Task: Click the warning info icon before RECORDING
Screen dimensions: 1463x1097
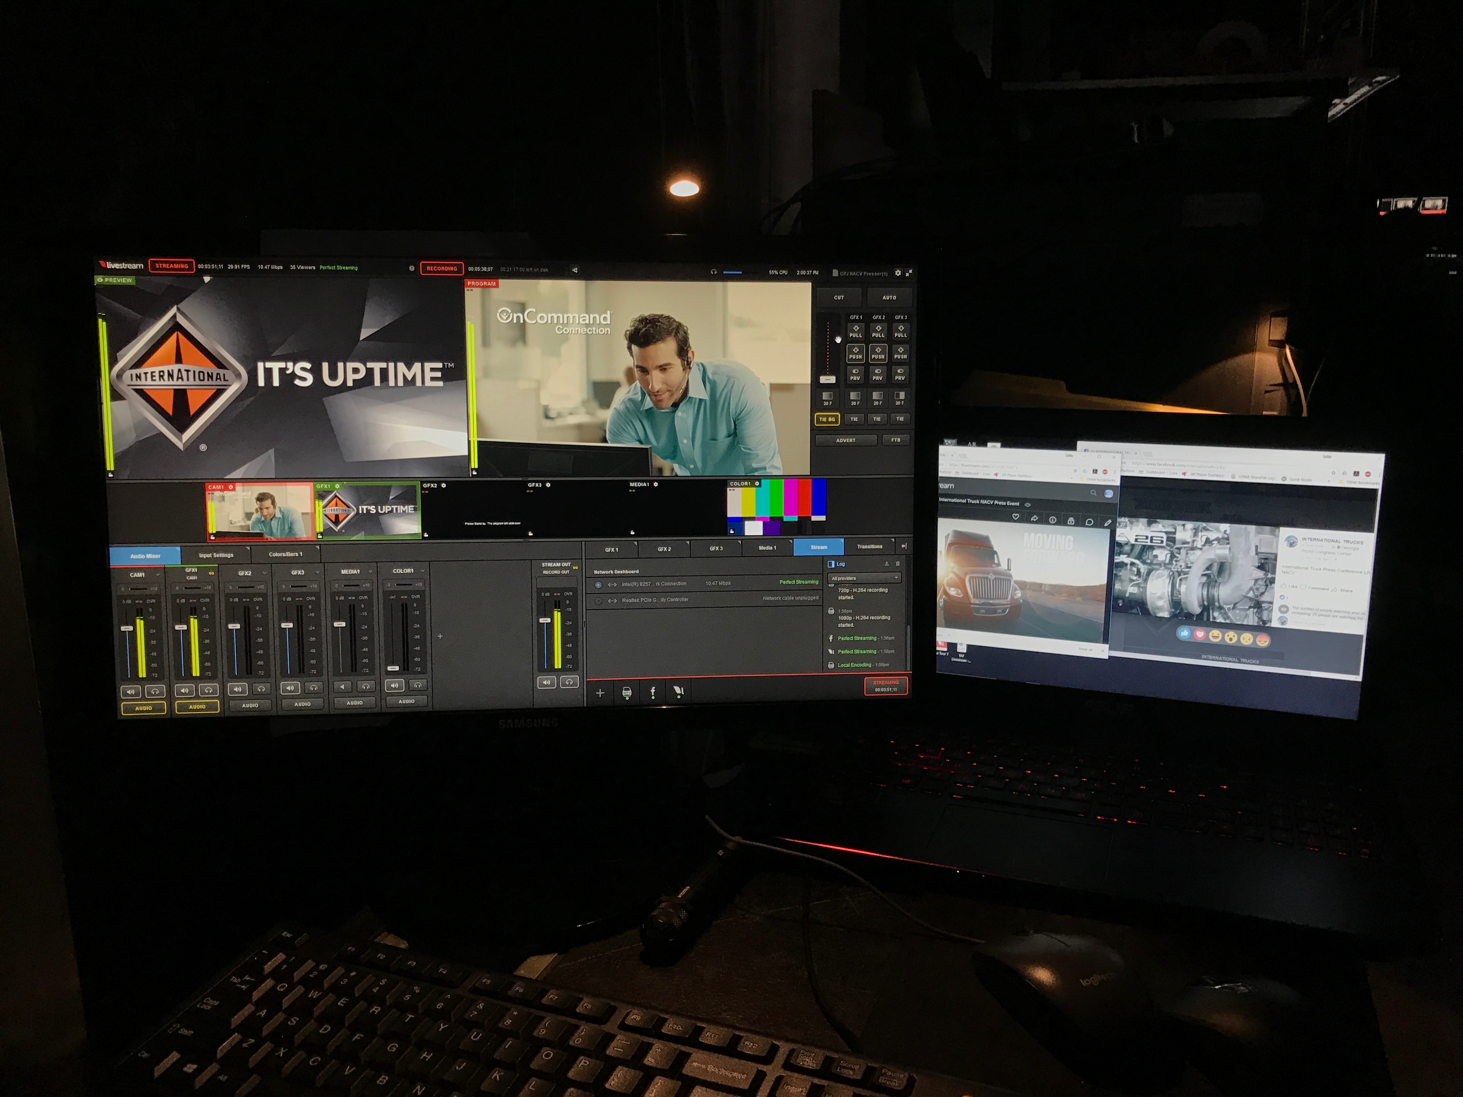Action: click(x=411, y=268)
